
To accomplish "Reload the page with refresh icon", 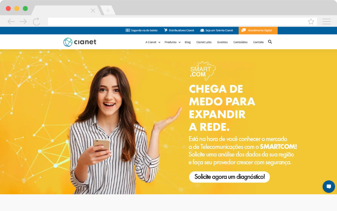I will 36,21.
